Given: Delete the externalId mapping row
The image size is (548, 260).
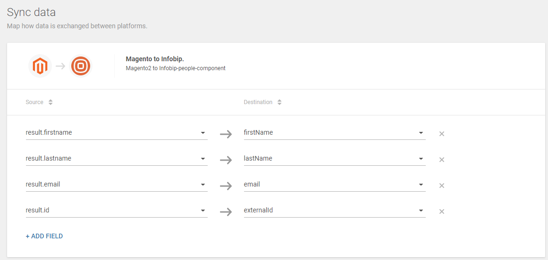Looking at the screenshot, I should pyautogui.click(x=442, y=211).
